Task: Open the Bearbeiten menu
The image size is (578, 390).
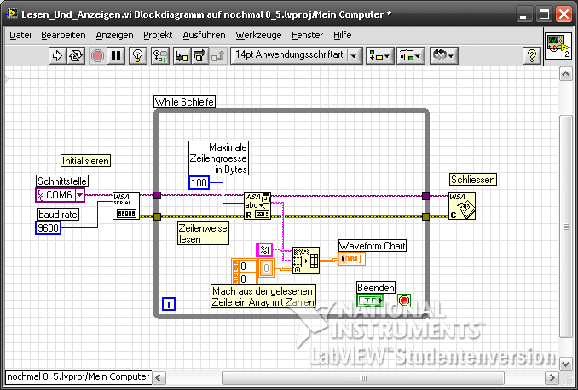Action: coord(63,35)
